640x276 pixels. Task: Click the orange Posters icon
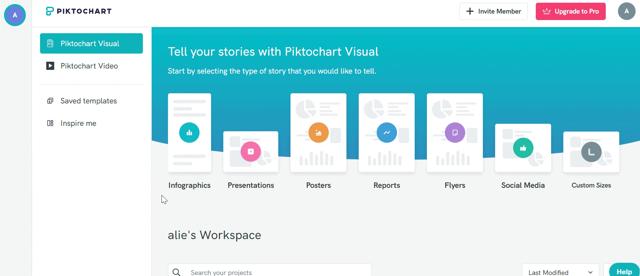(x=318, y=133)
